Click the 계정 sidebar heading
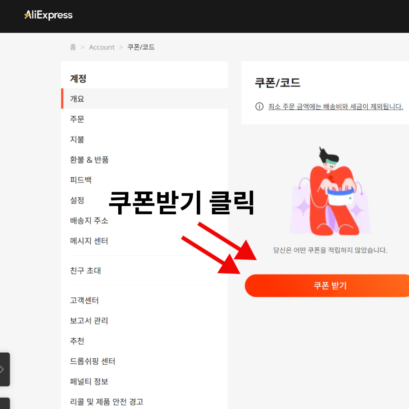This screenshot has height=409, width=409. (x=78, y=79)
